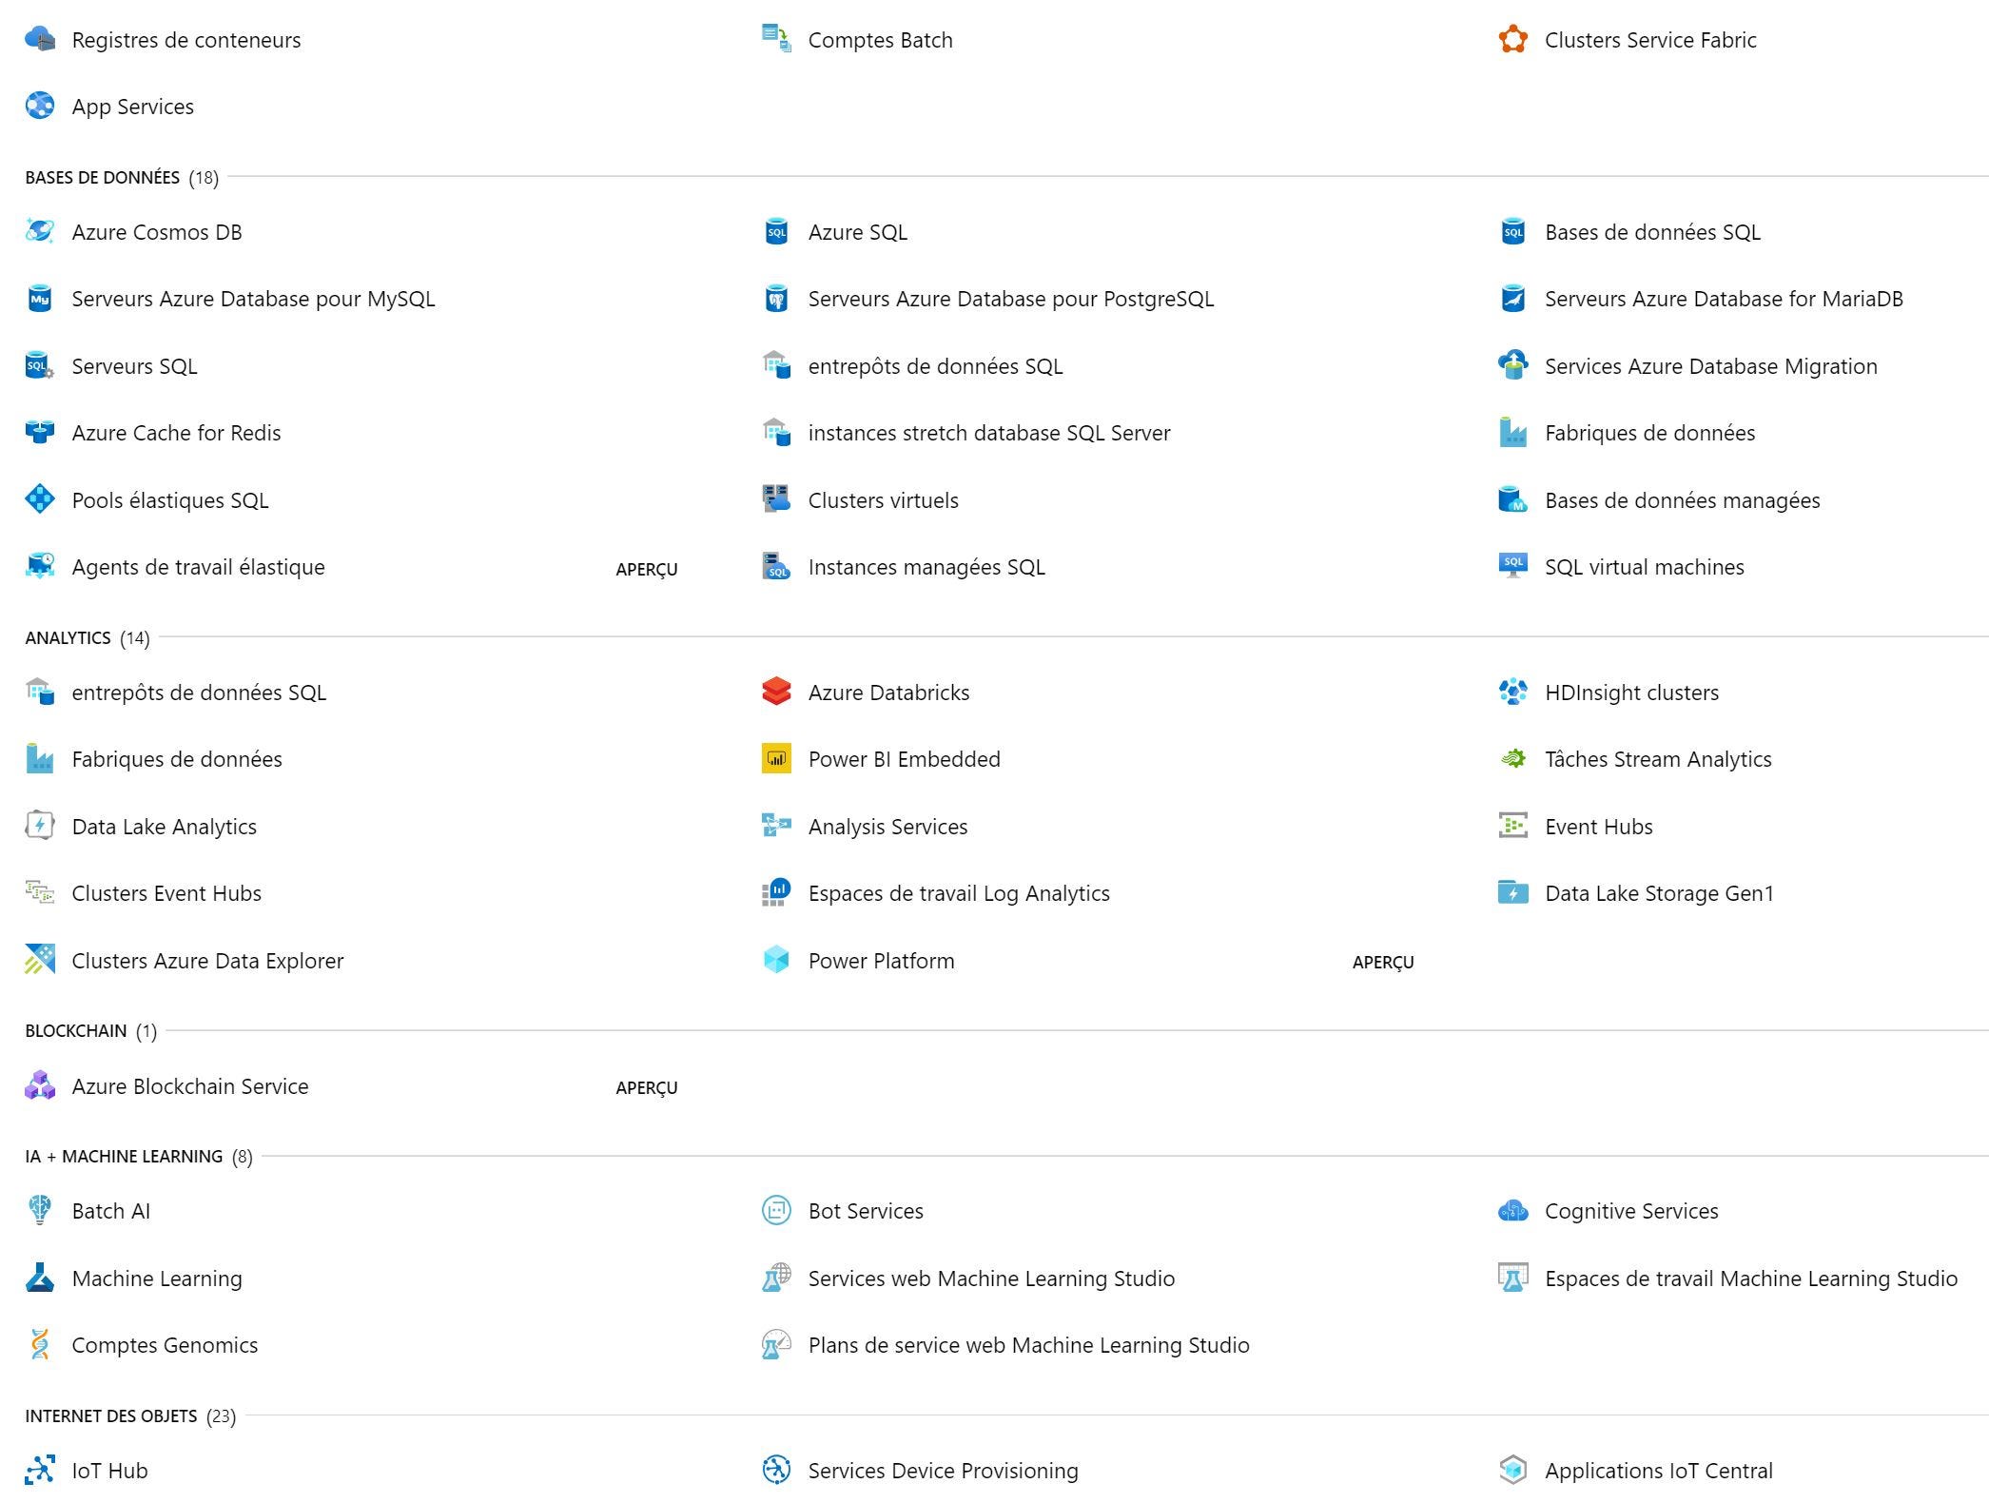Open SQL virtual machines
Screen dimensions: 1989x1503
tap(1644, 567)
